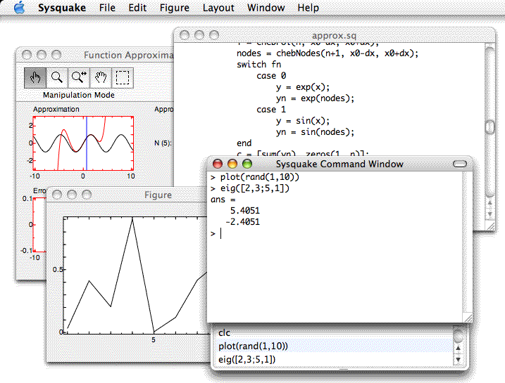Viewport: 505px width, 383px height.
Task: Click the toolbar pill button of Command Window
Action: point(460,164)
